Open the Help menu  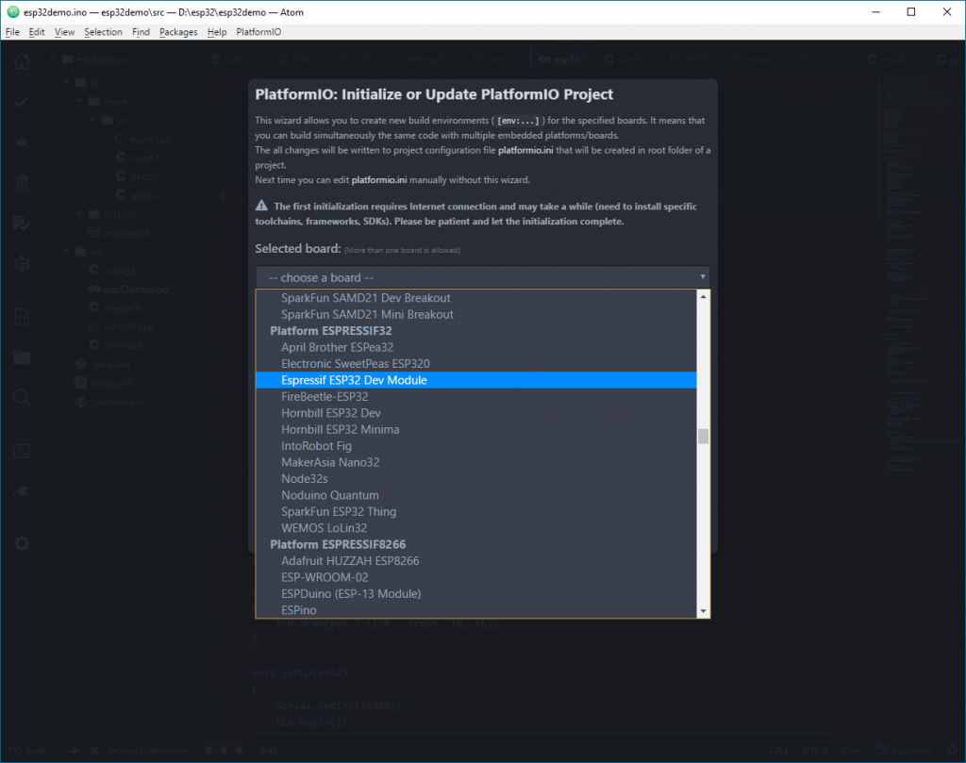pos(217,32)
